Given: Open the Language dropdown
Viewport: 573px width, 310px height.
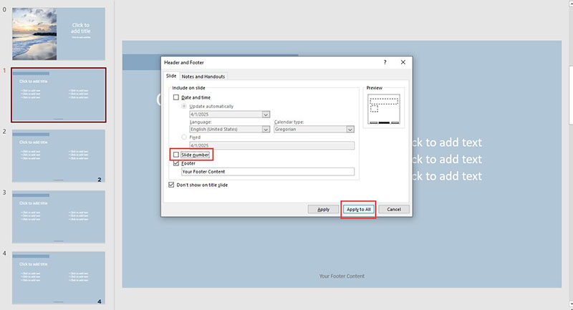Looking at the screenshot, I should pyautogui.click(x=266, y=130).
